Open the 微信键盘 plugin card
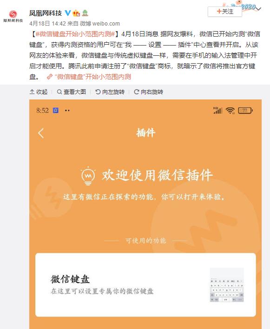 [x=145, y=285]
